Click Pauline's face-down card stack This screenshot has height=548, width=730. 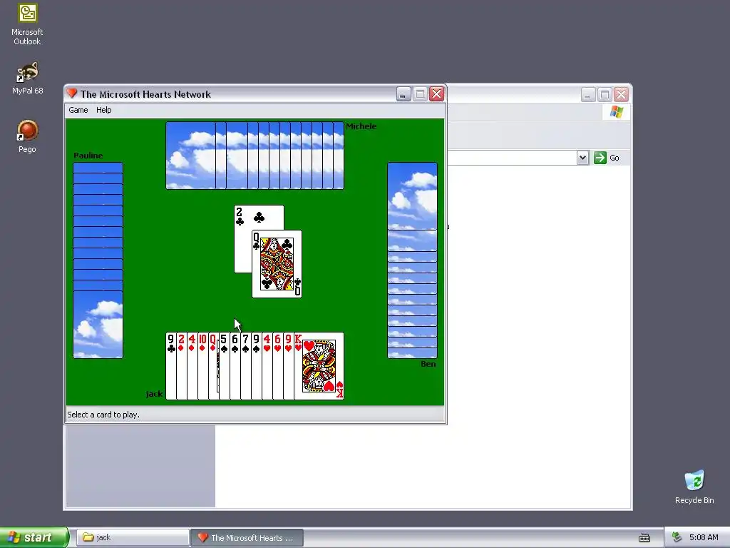[x=98, y=260]
